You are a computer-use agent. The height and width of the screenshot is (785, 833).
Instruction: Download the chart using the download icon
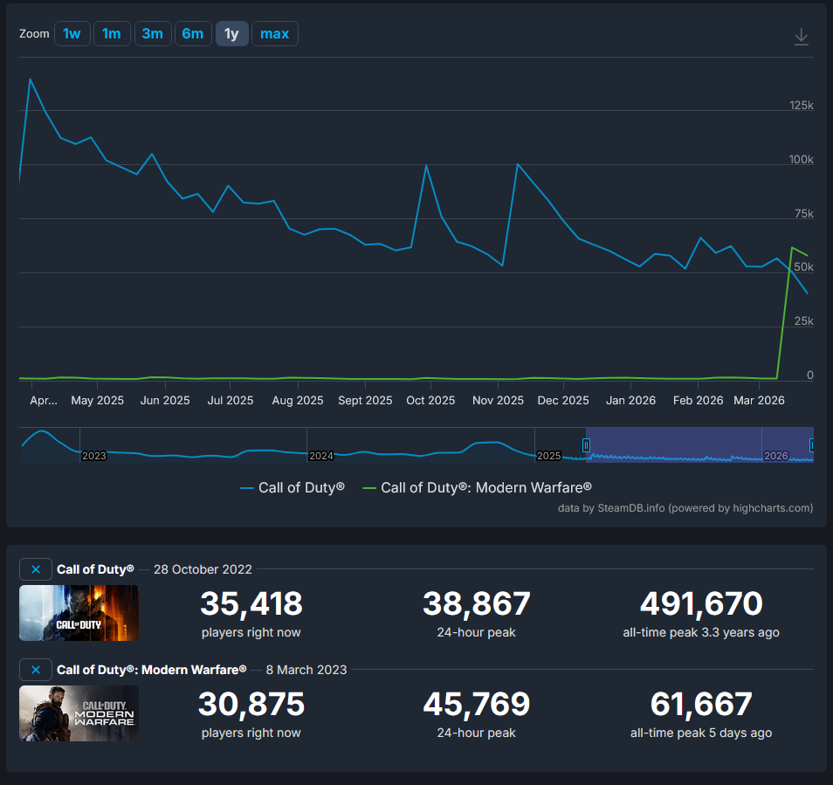tap(801, 37)
